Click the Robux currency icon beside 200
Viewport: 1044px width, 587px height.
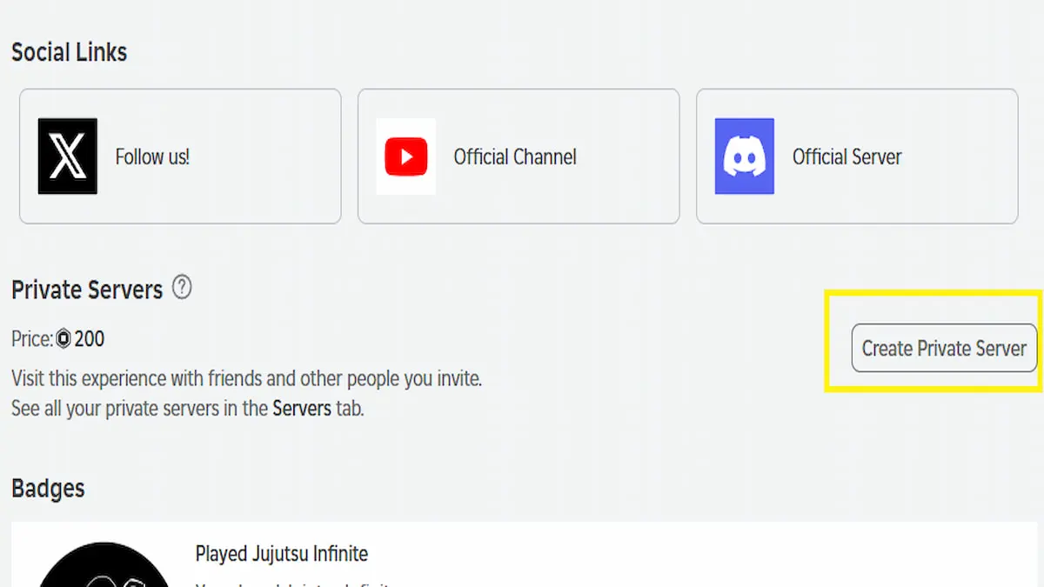coord(64,339)
